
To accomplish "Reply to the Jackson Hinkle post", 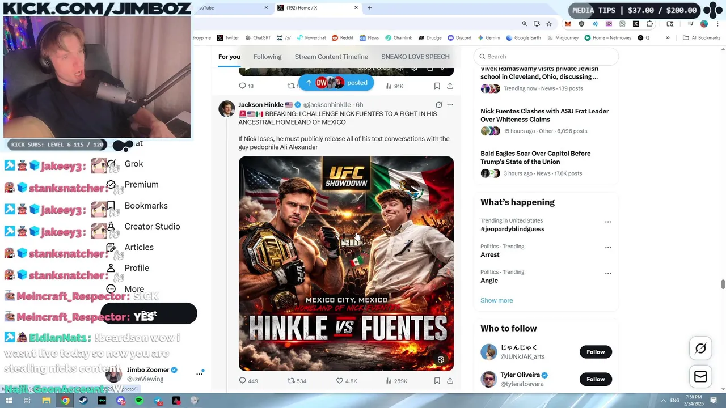I will coord(248,381).
